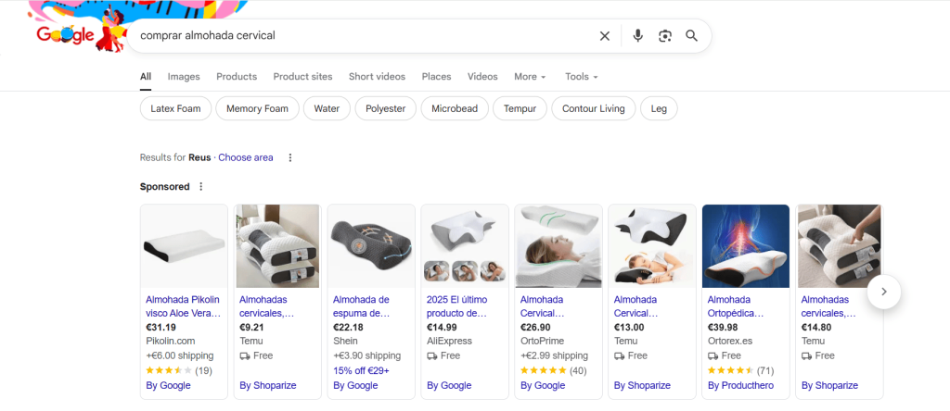Switch to the Short videos tab
The width and height of the screenshot is (950, 411).
pyautogui.click(x=377, y=77)
